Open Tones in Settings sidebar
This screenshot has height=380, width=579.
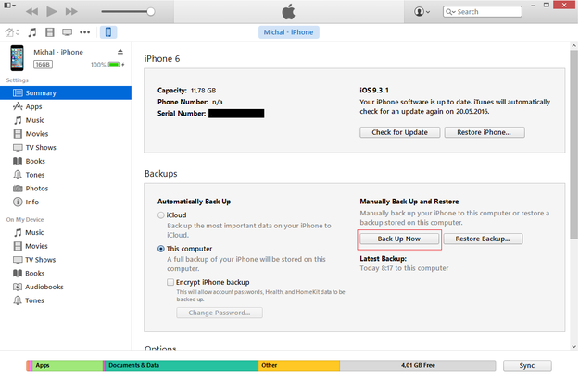(x=66, y=175)
